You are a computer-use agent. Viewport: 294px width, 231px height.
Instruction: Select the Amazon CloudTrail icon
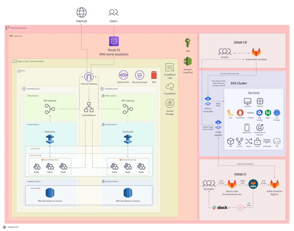187,61
